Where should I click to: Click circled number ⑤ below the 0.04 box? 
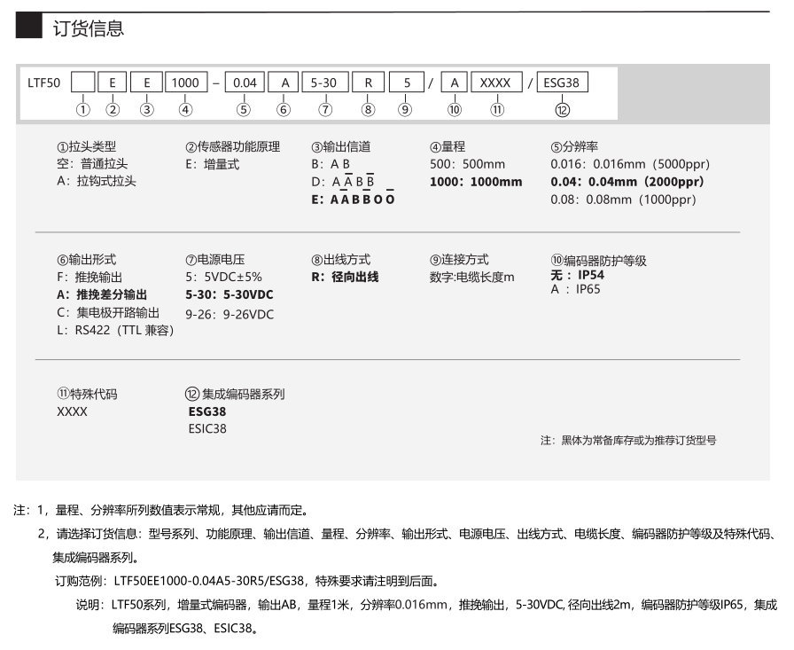[x=244, y=110]
